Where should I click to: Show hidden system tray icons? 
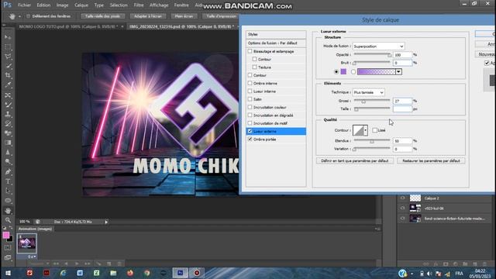click(412, 274)
